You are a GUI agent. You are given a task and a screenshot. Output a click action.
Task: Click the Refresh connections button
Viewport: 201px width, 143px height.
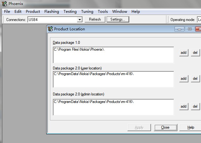click(95, 19)
